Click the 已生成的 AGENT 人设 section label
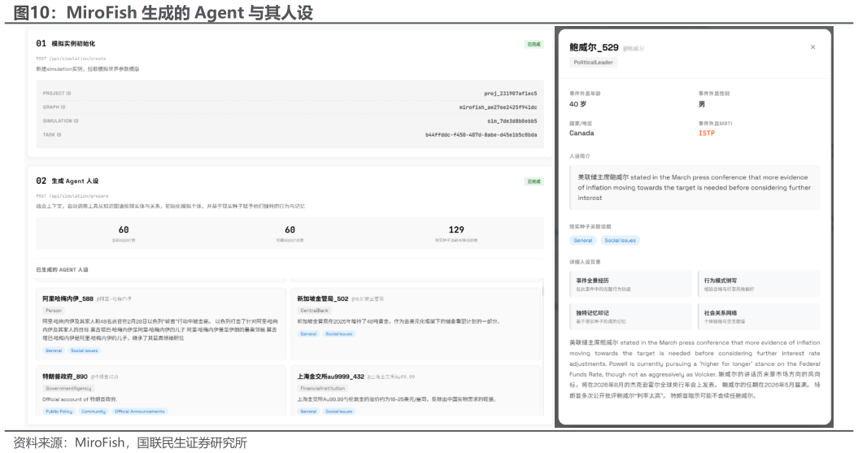 click(x=62, y=270)
